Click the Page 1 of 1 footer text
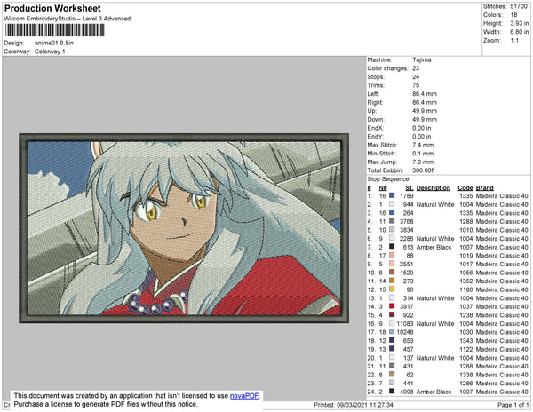 coord(513,405)
